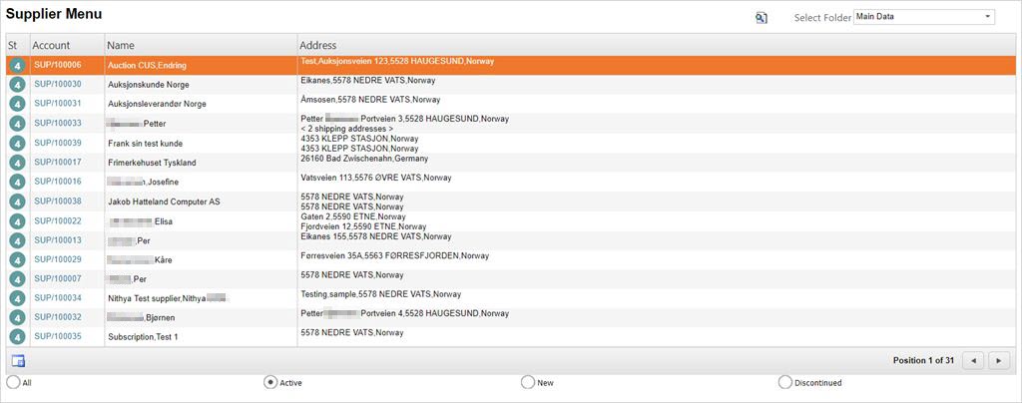1022x403 pixels.
Task: Choose the Active supplier filter
Action: 270,382
